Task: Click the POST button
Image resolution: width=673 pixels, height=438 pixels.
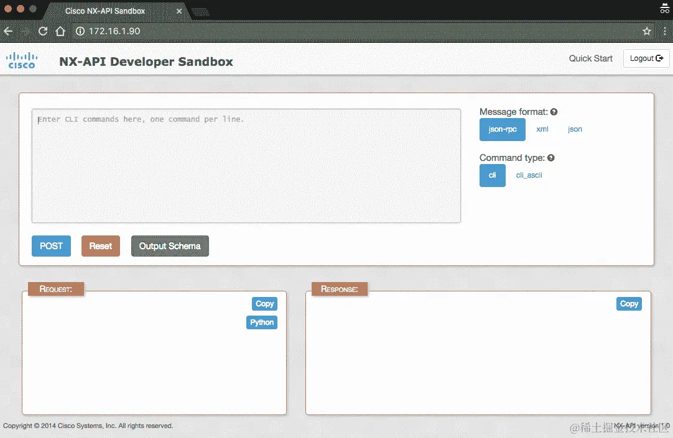Action: [x=51, y=246]
